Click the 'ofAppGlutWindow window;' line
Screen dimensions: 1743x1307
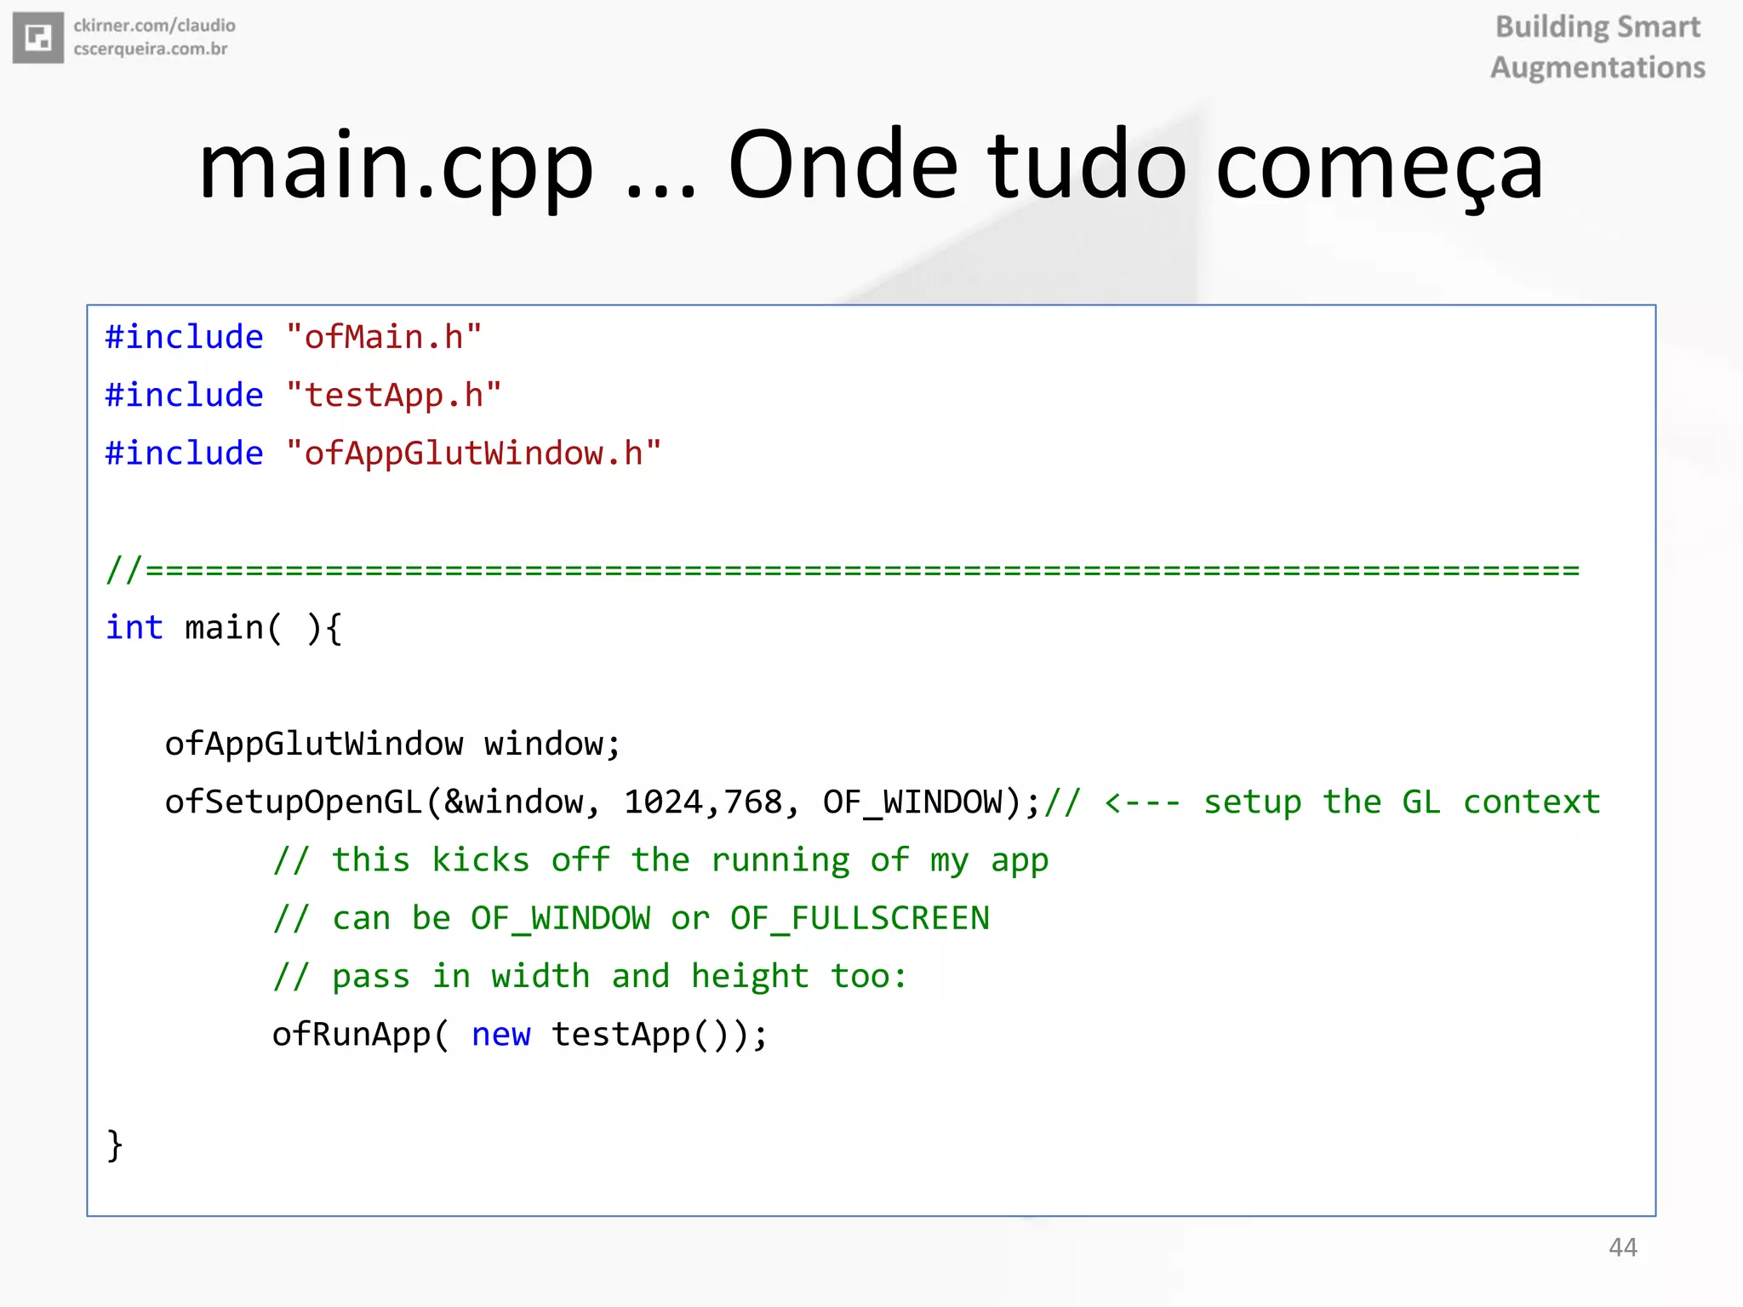[392, 744]
